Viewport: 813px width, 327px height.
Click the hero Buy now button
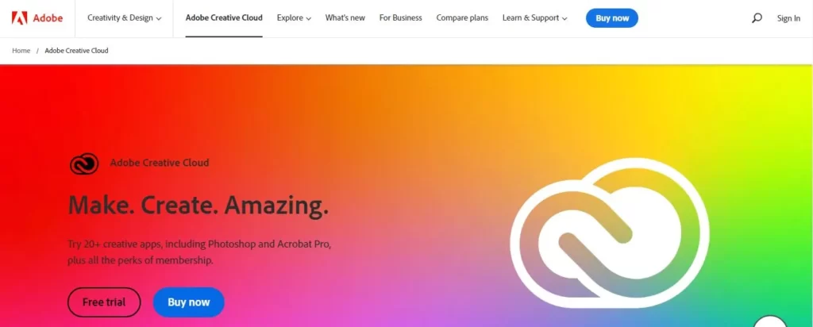point(189,302)
